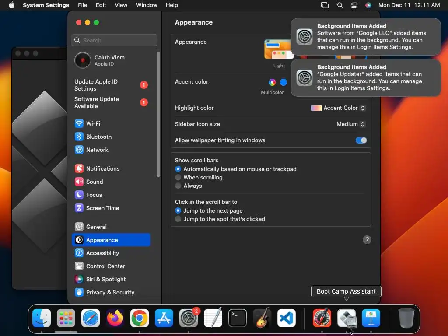Launch Visual Studio Code from Dock
This screenshot has height=336, width=448.
[286, 318]
